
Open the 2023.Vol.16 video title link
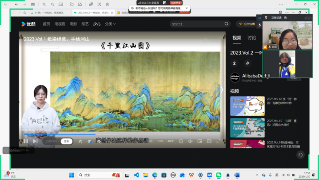[x=282, y=101]
